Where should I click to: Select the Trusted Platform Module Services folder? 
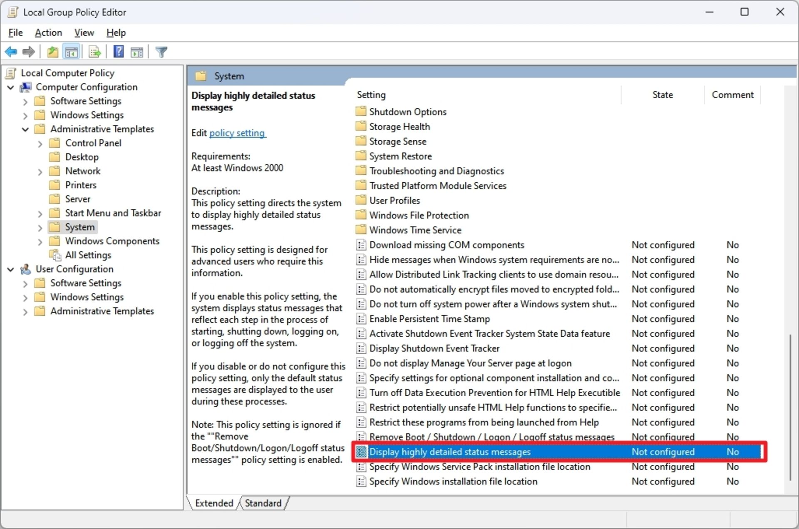[438, 186]
